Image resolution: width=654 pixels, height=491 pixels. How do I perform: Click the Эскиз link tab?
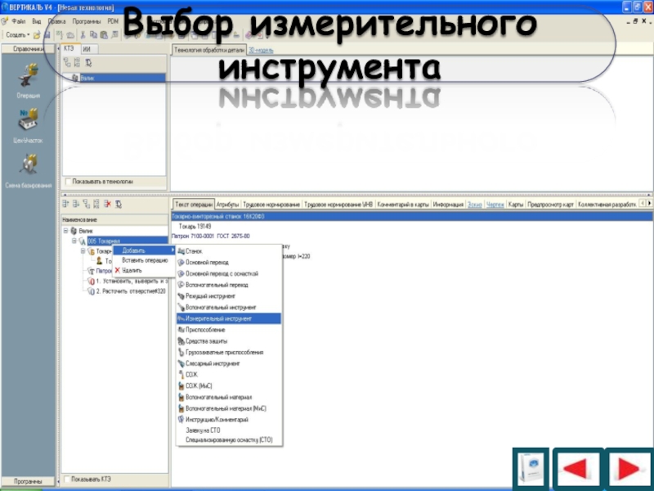[x=474, y=204]
